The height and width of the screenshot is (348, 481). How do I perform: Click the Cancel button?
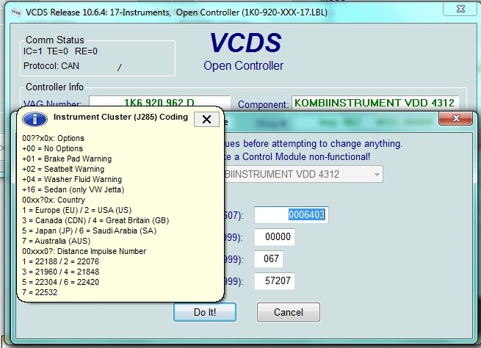tap(289, 312)
